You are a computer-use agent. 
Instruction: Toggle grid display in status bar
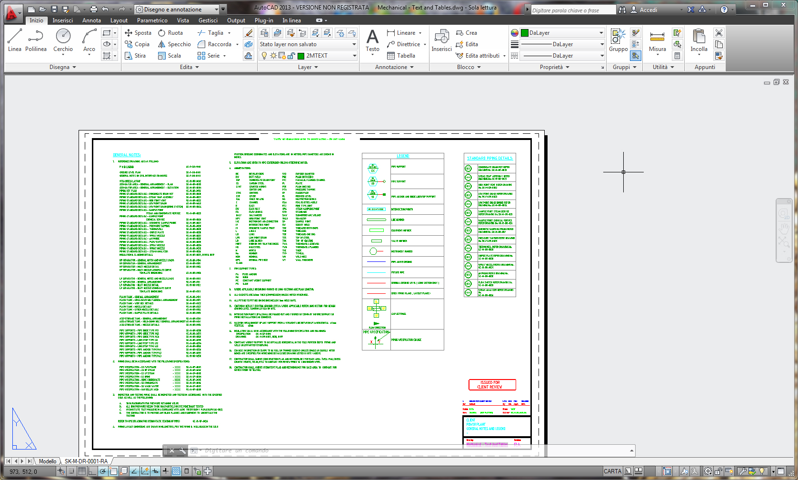coord(82,471)
